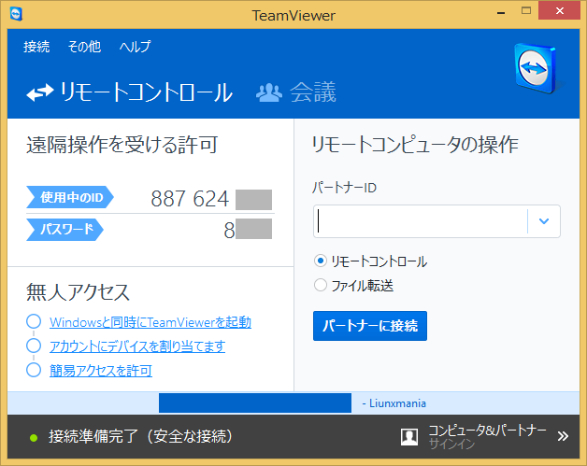
Task: Click the 使用中のID value 887 624
Action: coord(190,199)
